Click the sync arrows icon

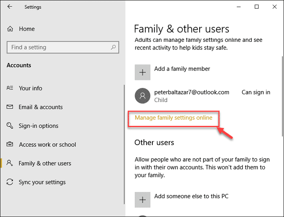click(10, 182)
